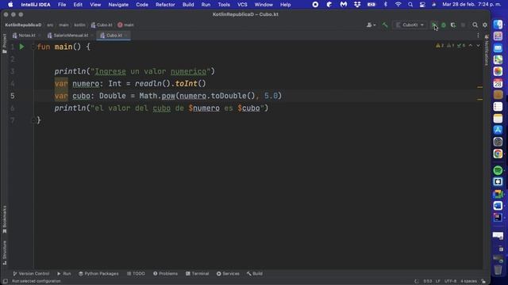Open Spotlight search in the macOS menu bar
Image resolution: width=508 pixels, height=285 pixels.
410,5
